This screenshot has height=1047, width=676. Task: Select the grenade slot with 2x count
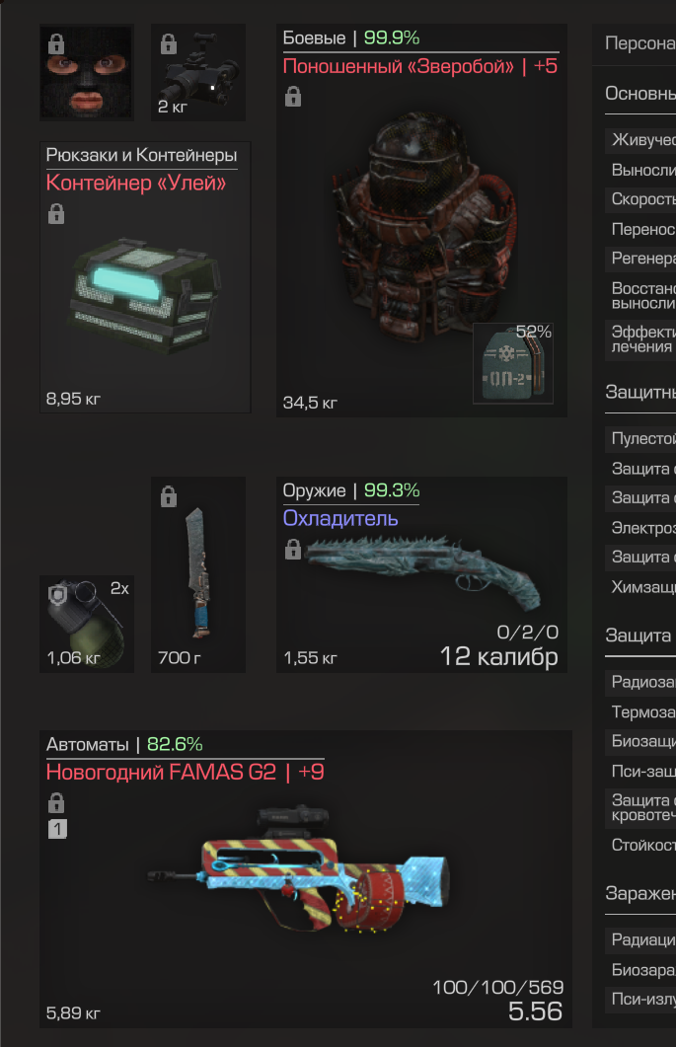pos(87,624)
